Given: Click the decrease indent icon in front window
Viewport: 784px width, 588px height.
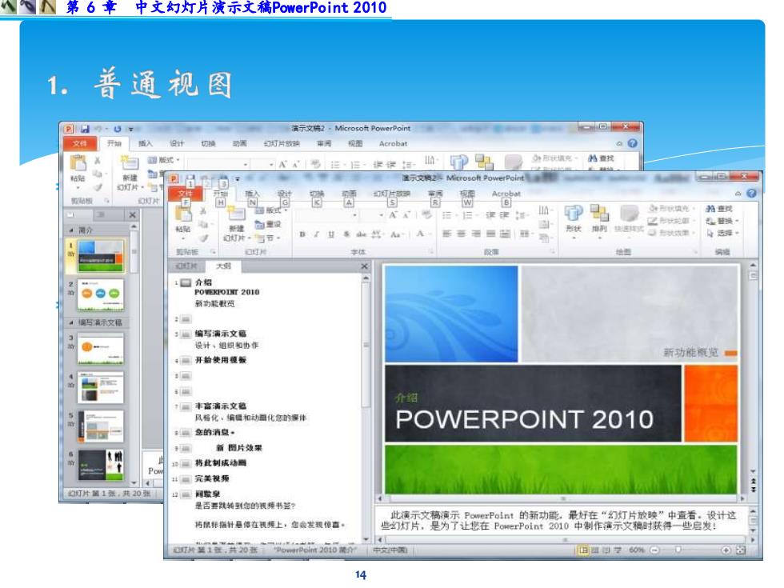Looking at the screenshot, I should point(490,215).
